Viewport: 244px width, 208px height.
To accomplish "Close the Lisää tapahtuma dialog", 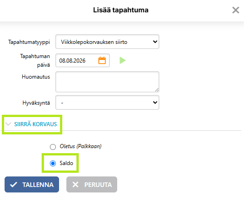I will [236, 10].
